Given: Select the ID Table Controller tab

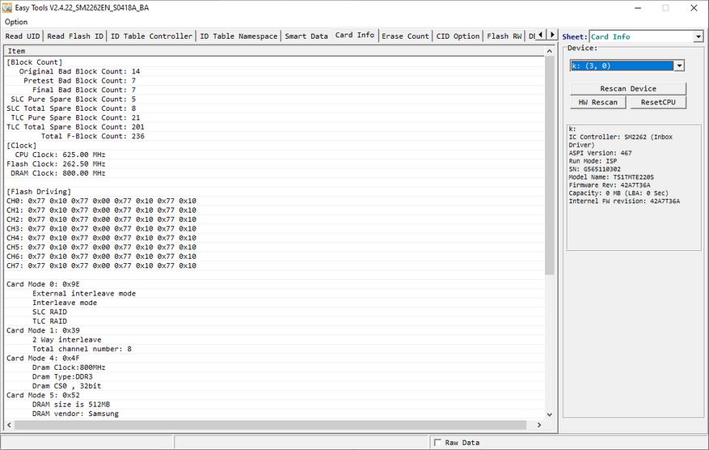Looking at the screenshot, I should click(152, 36).
